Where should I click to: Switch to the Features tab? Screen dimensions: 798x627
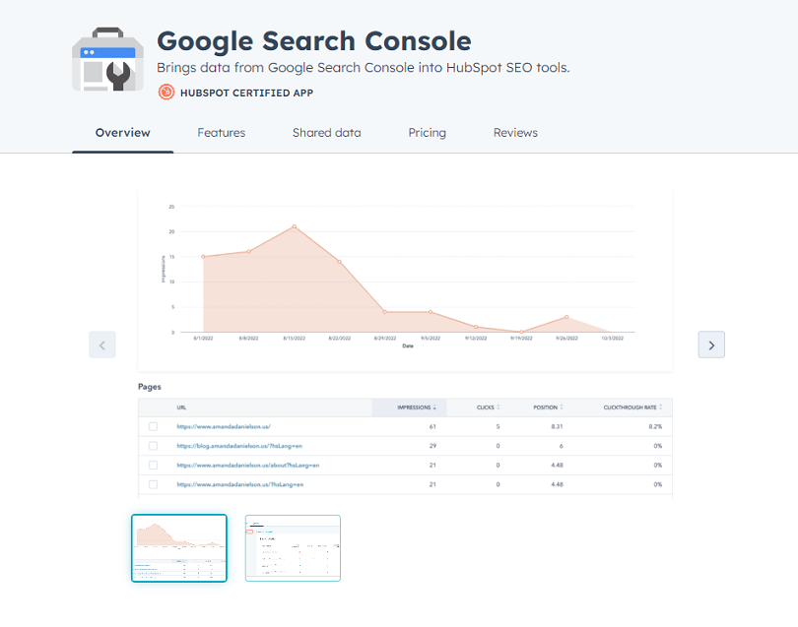coord(222,133)
